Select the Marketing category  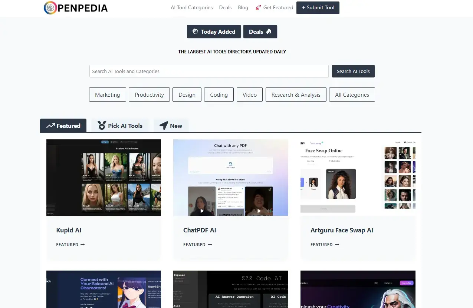tap(108, 95)
